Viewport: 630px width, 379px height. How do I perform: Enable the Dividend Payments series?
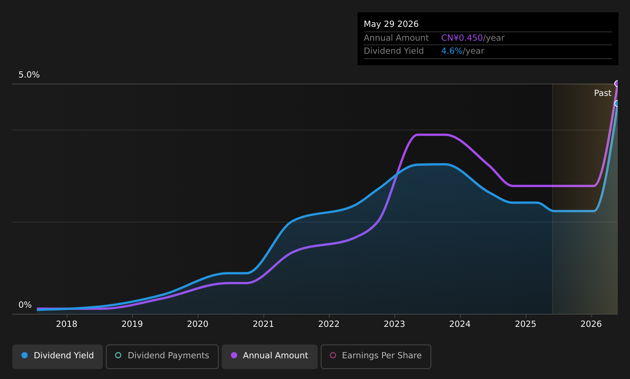162,356
